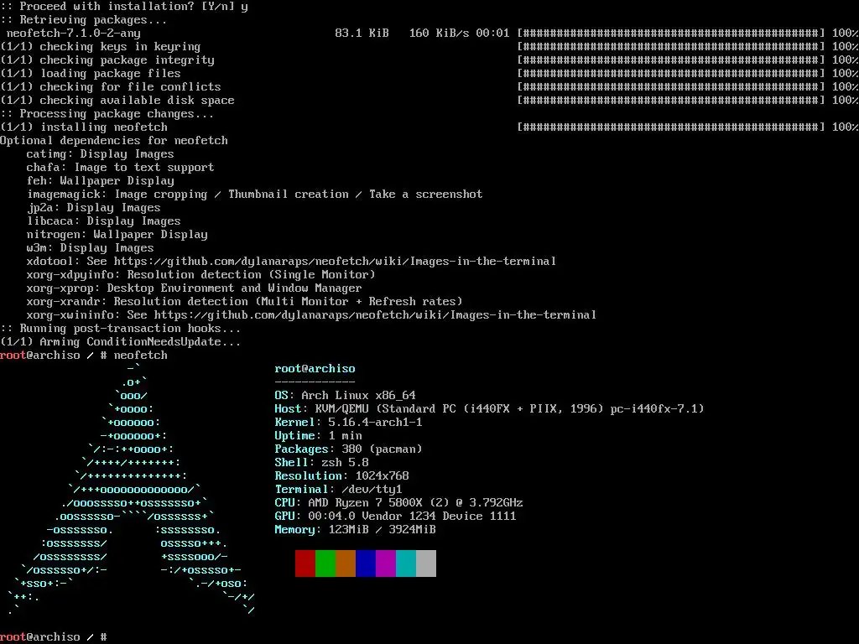Click the magenta color block in palette
Viewport: 859px width, 644px height.
386,563
